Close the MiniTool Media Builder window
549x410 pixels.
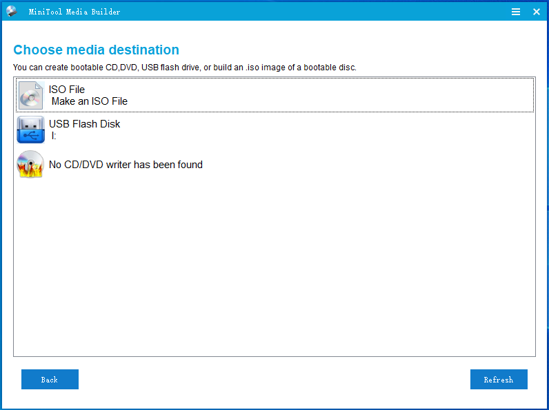(x=537, y=12)
